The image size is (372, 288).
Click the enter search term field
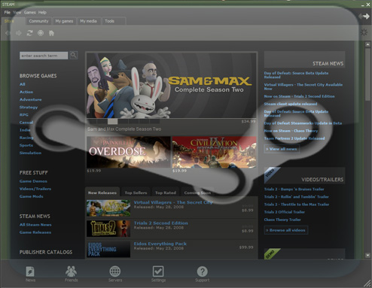click(x=44, y=56)
